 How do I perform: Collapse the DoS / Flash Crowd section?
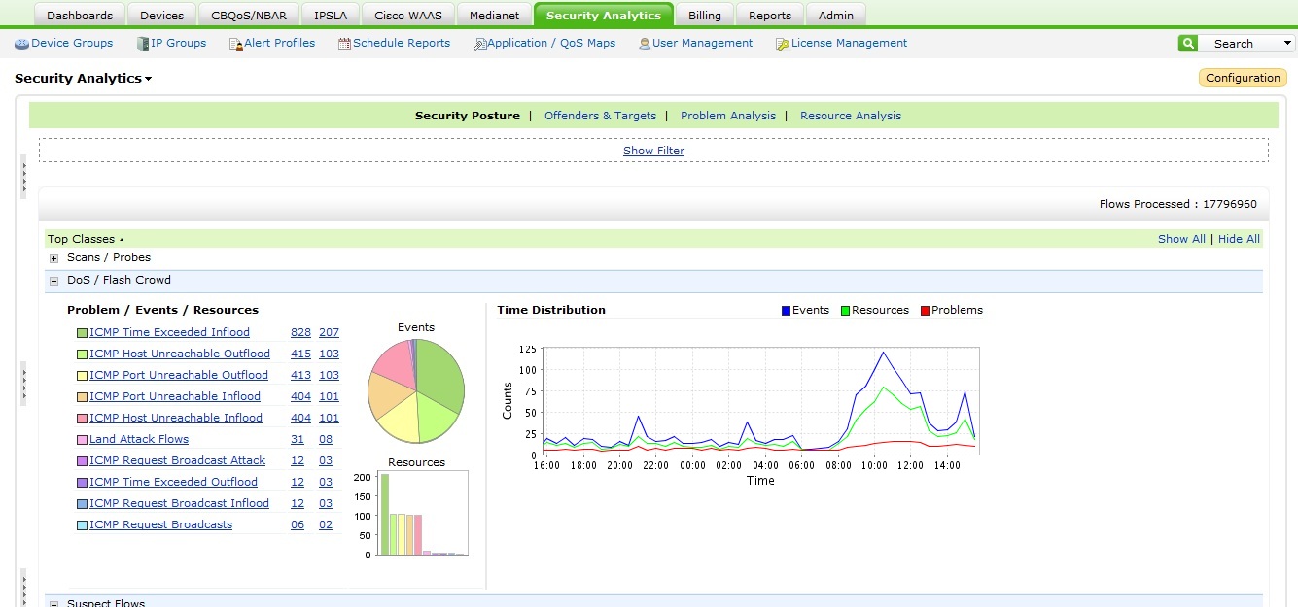pyautogui.click(x=54, y=281)
